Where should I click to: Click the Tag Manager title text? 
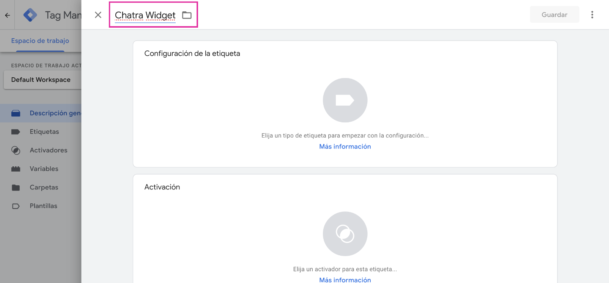(x=63, y=15)
